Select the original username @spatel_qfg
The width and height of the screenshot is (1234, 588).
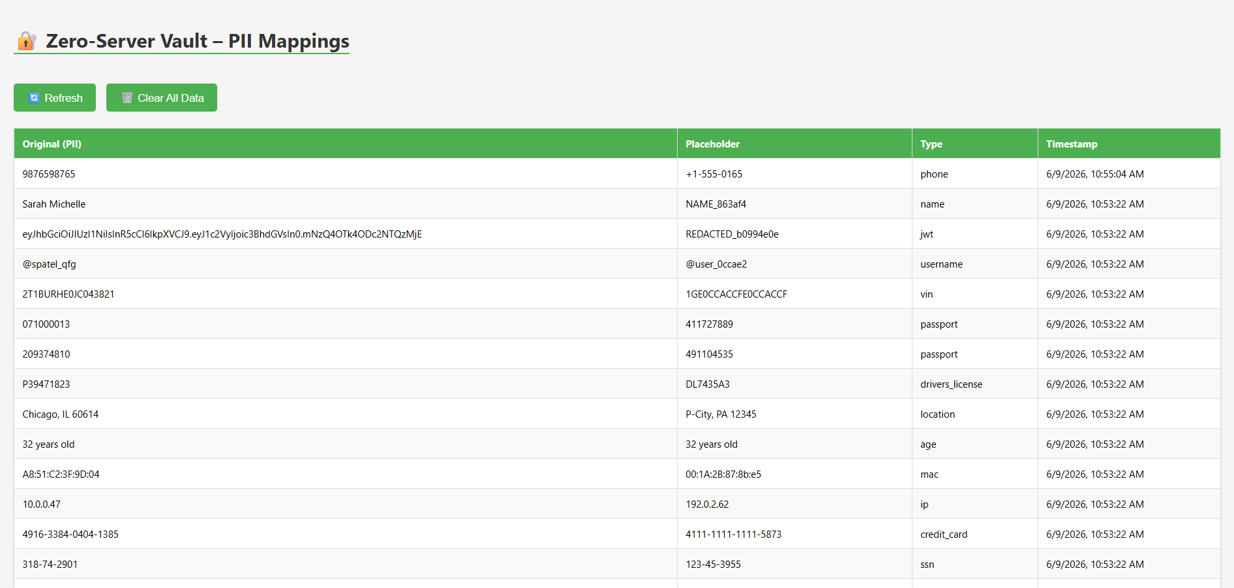click(x=49, y=264)
